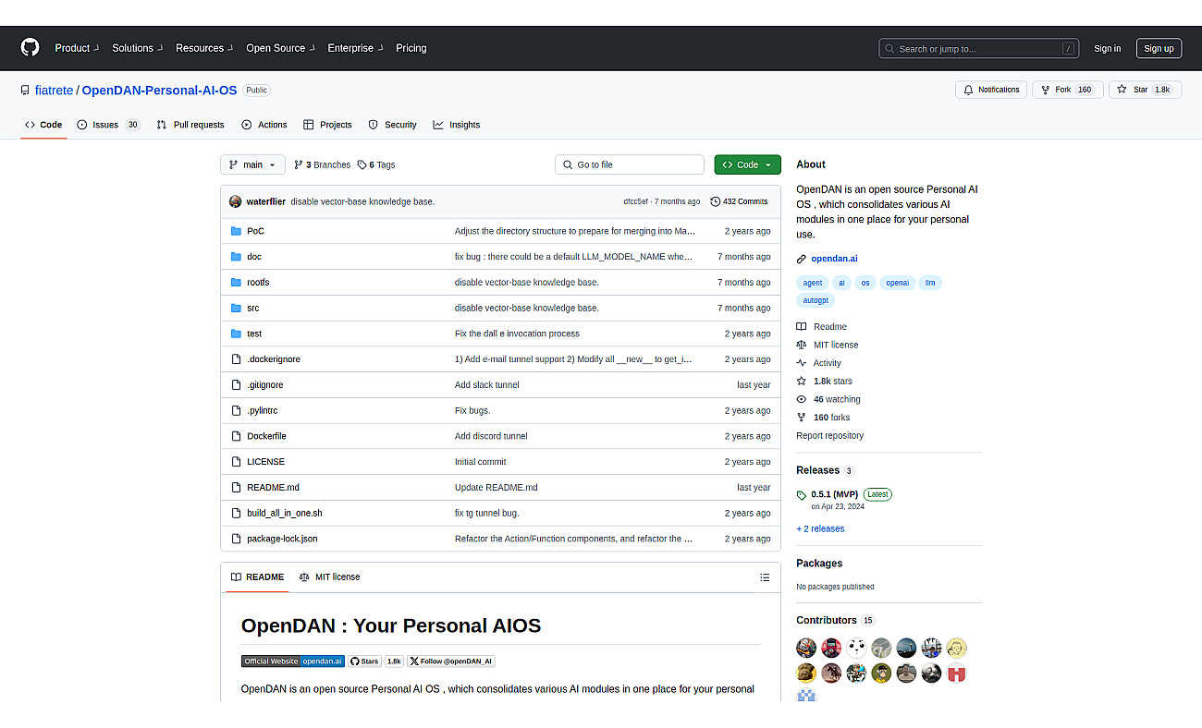
Task: Open PoC folder icon
Action: coord(236,231)
